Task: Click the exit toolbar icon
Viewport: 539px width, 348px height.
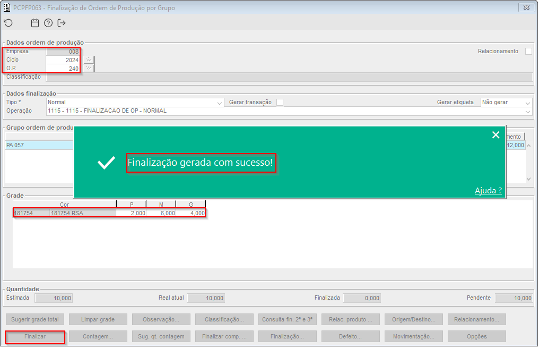Action: [62, 23]
